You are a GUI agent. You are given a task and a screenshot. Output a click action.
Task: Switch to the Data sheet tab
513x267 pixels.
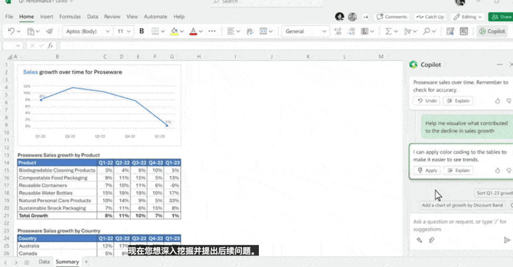click(x=44, y=262)
